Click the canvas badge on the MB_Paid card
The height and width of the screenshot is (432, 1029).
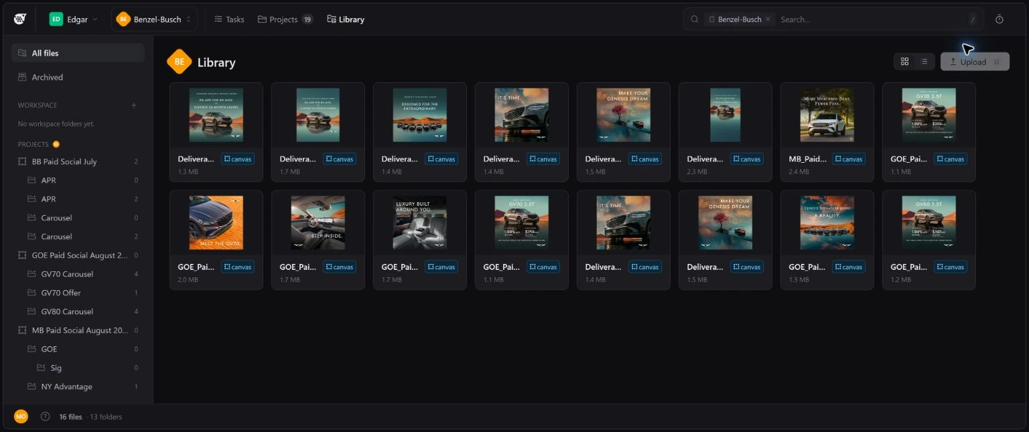click(849, 159)
